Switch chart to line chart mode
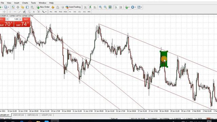This screenshot has height=122, width=217. pyautogui.click(x=95, y=7)
